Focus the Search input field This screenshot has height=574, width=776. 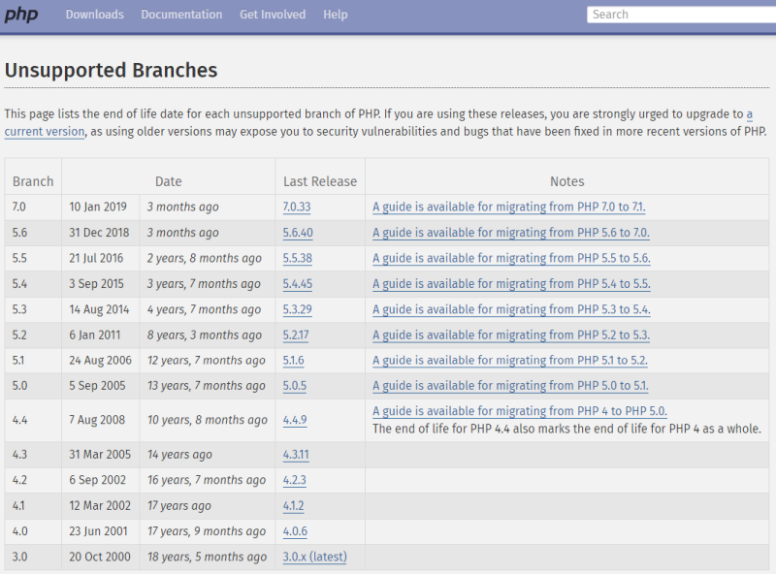[x=681, y=15]
